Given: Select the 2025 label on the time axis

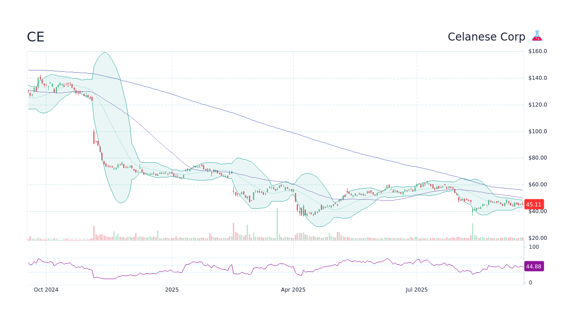Looking at the screenshot, I should pos(172,290).
